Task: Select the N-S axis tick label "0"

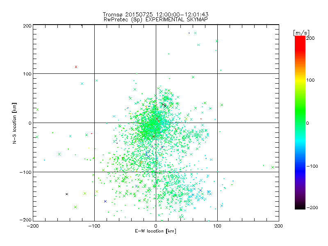Action: (x=30, y=123)
